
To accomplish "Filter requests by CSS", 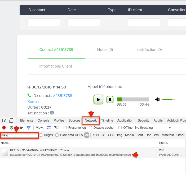I will coord(111,135).
